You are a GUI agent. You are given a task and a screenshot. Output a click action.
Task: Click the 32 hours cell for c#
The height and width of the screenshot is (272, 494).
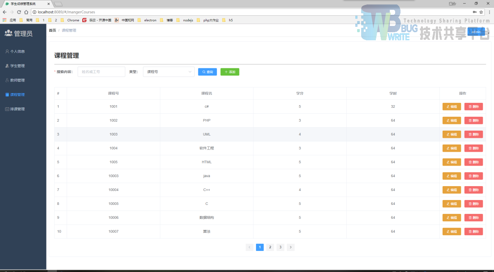393,106
